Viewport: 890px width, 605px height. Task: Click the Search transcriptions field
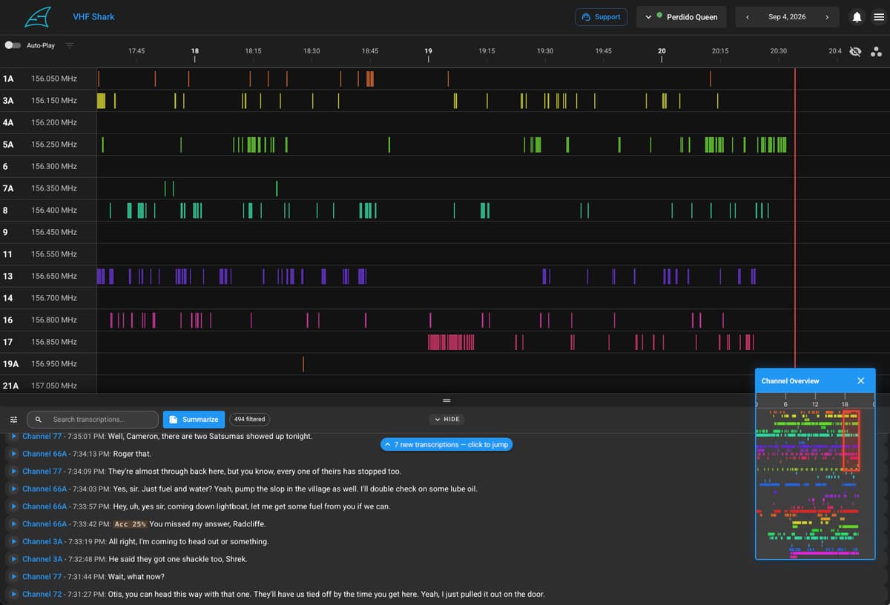tap(93, 420)
